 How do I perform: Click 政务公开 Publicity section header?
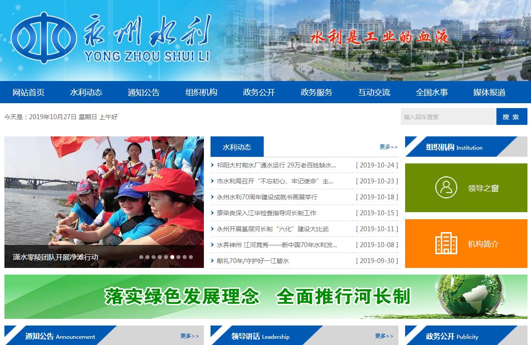point(466,336)
